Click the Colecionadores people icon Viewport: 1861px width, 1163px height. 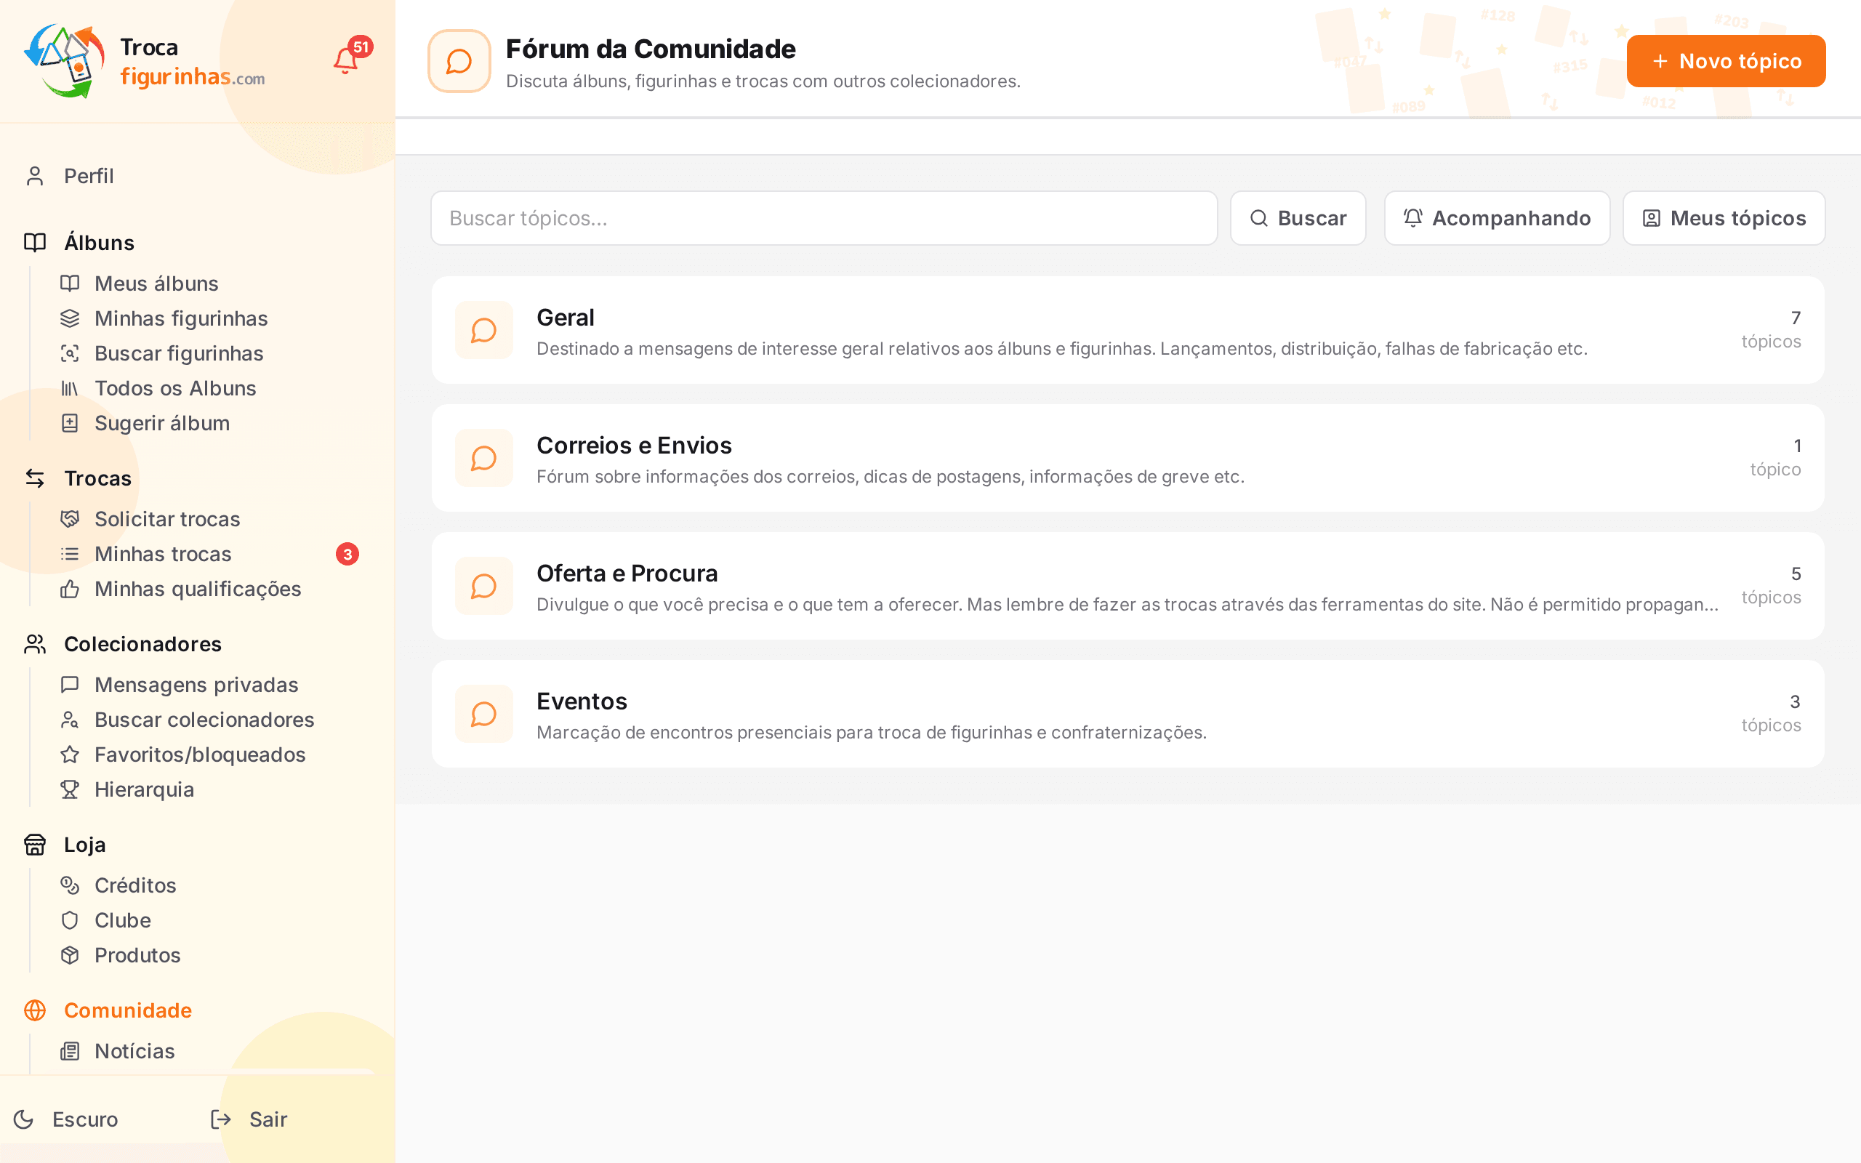[35, 644]
